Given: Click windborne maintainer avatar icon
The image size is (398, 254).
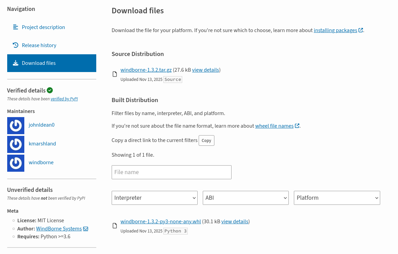Looking at the screenshot, I should (16, 163).
